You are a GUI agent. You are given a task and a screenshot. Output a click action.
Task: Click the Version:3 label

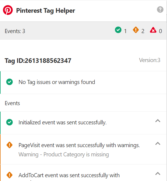coord(150,60)
